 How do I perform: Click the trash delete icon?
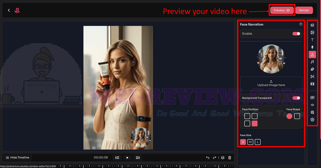(x=230, y=158)
